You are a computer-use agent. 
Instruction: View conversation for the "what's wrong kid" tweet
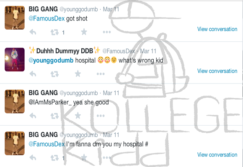tap(217, 71)
